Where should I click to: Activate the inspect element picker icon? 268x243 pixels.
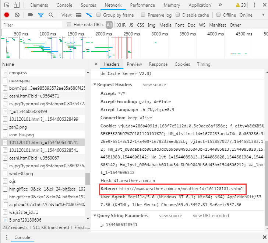click(7, 5)
